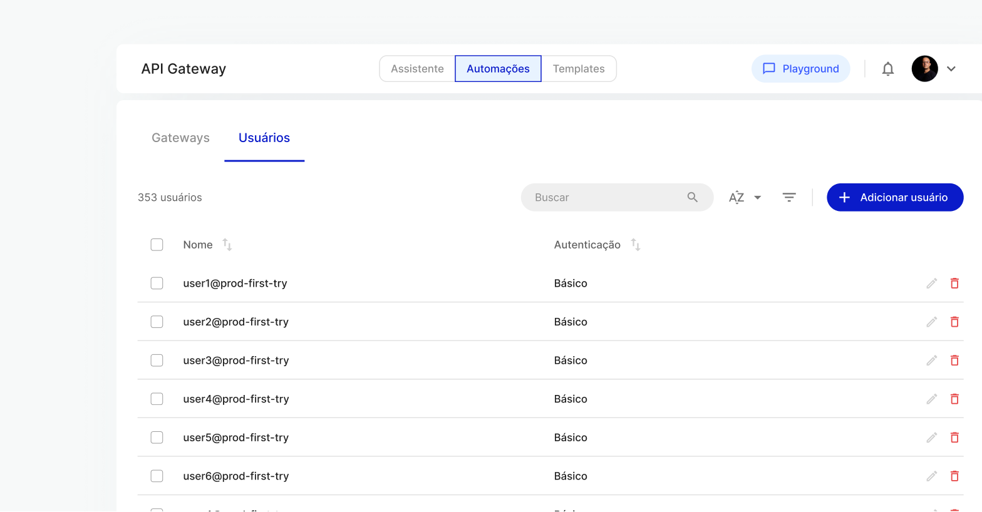Open the Assistente tab

(x=417, y=69)
